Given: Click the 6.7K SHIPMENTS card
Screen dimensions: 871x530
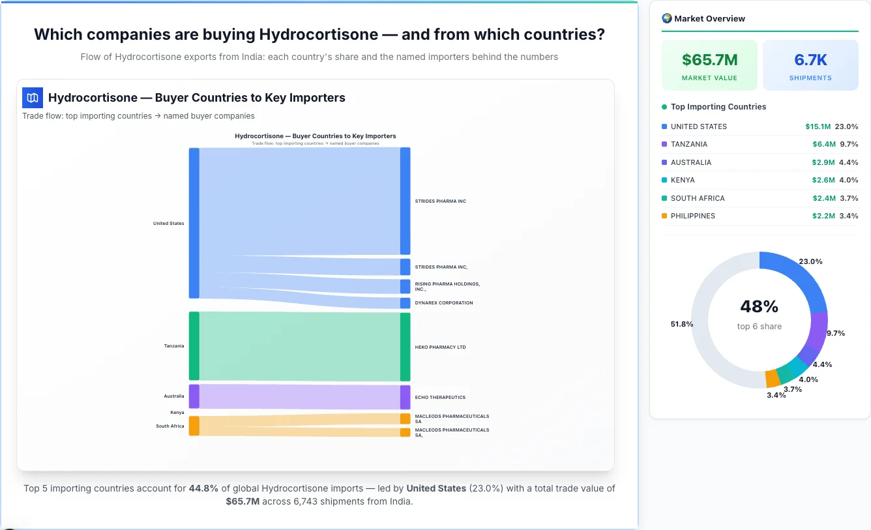Looking at the screenshot, I should coord(810,65).
